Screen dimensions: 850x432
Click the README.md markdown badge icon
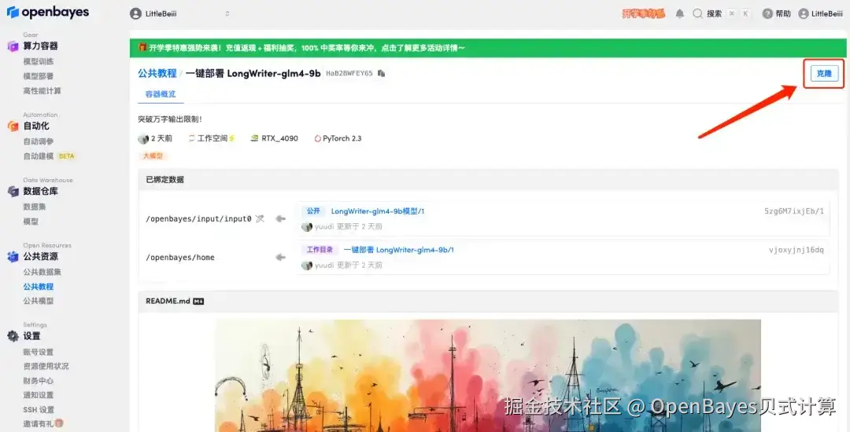coord(198,301)
